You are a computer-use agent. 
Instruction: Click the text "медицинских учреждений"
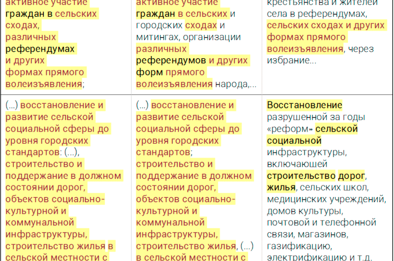click(x=326, y=199)
